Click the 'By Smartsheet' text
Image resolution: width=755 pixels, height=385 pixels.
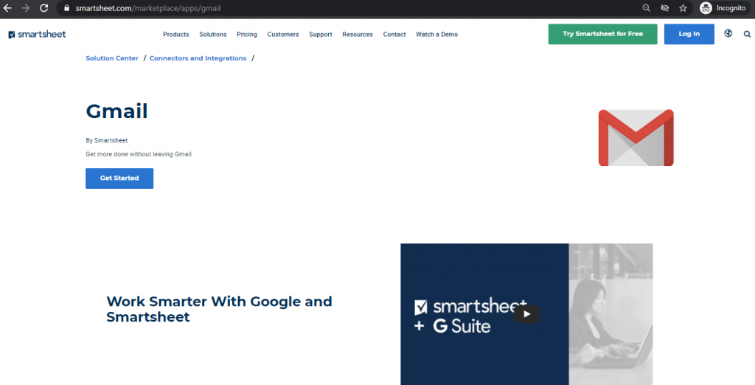click(106, 141)
